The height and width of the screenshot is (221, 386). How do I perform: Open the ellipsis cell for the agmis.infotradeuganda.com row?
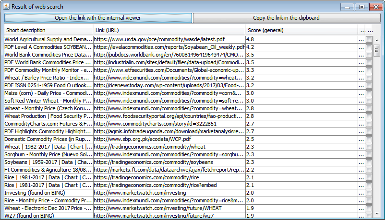[x=361, y=131]
